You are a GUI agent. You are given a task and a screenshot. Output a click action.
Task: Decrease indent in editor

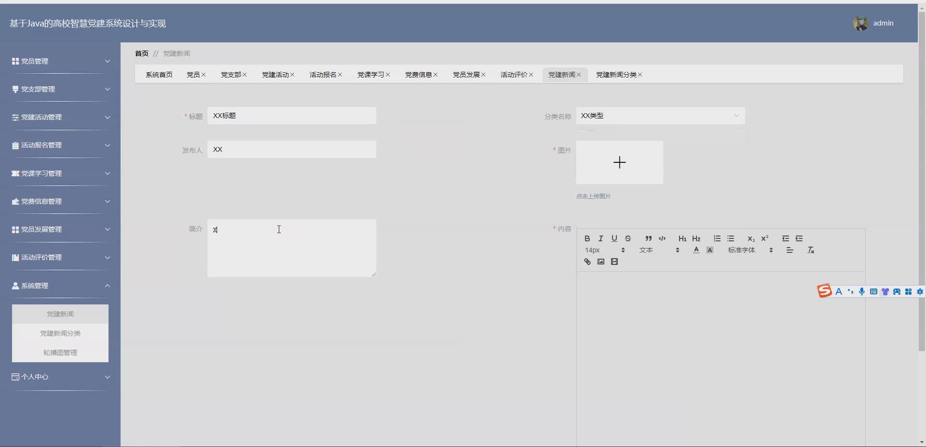pos(786,238)
